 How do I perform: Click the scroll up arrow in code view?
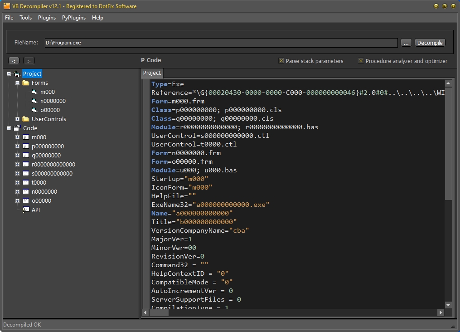[x=448, y=83]
